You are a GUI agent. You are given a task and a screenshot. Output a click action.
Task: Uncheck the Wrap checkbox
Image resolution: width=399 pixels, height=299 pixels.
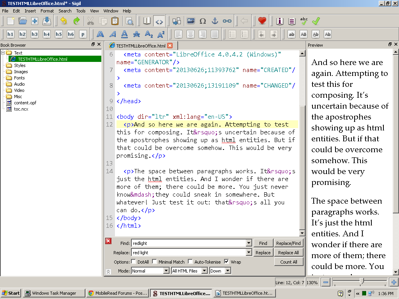[227, 262]
